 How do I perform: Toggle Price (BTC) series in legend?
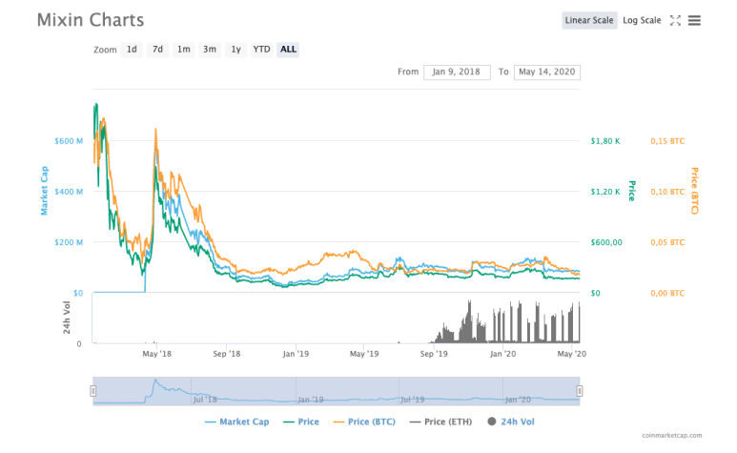click(x=364, y=422)
